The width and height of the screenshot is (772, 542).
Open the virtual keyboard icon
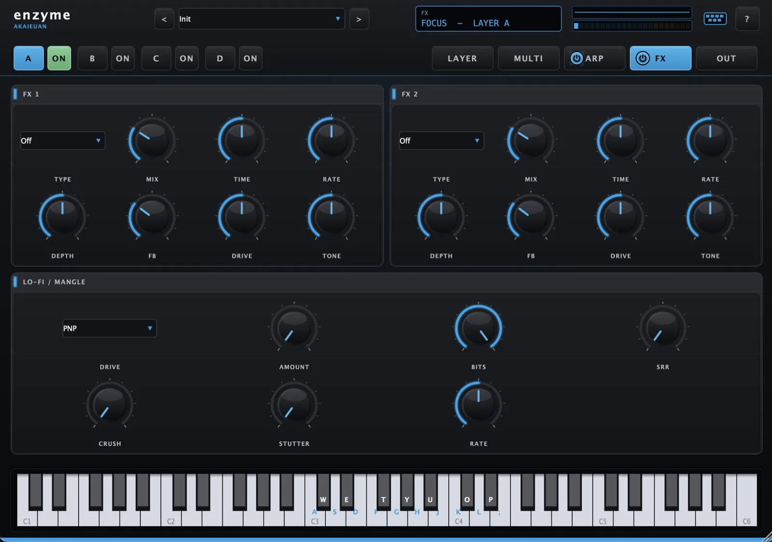pos(715,19)
